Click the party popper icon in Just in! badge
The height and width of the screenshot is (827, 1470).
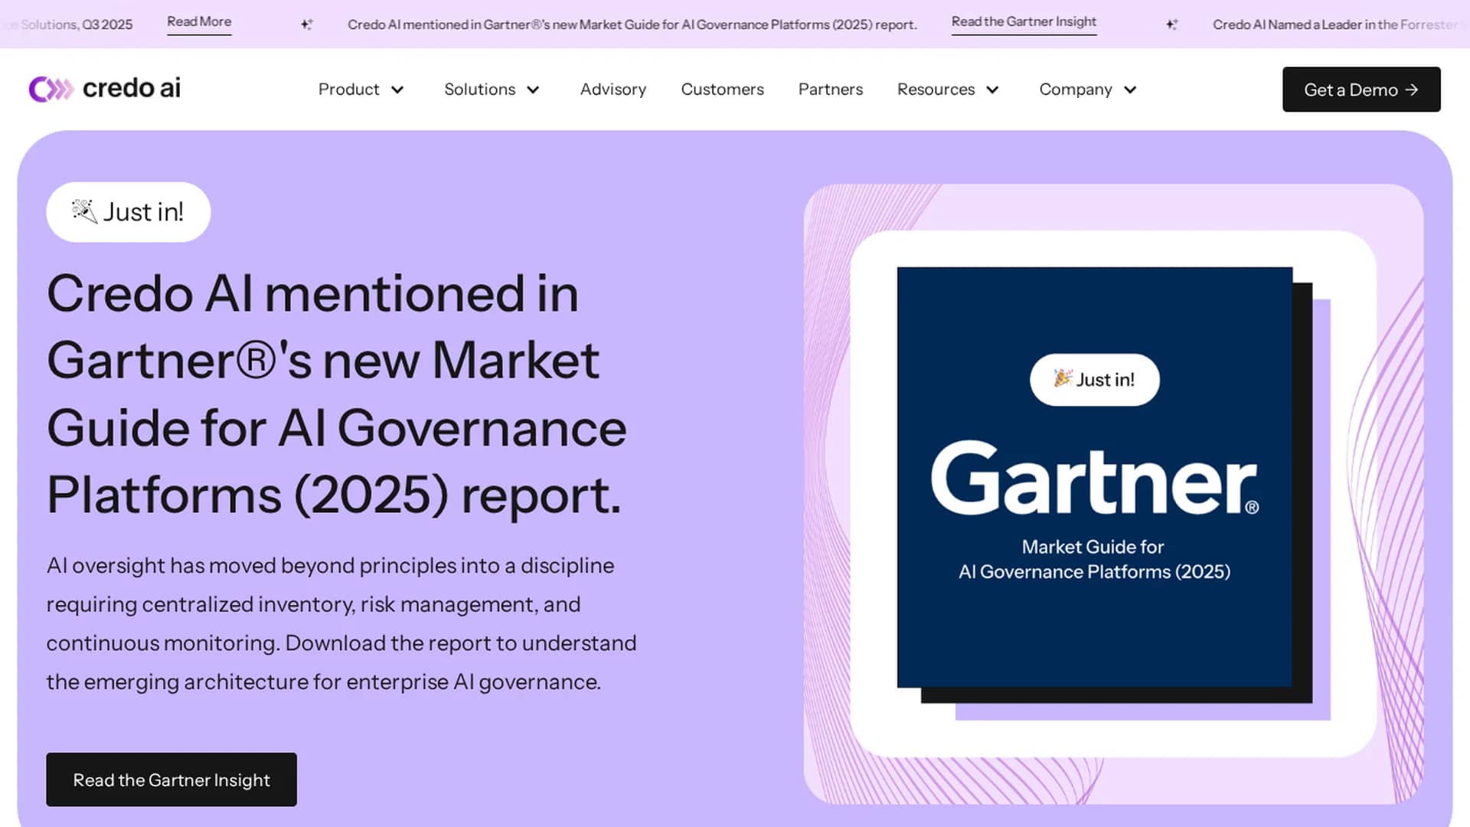coord(84,211)
